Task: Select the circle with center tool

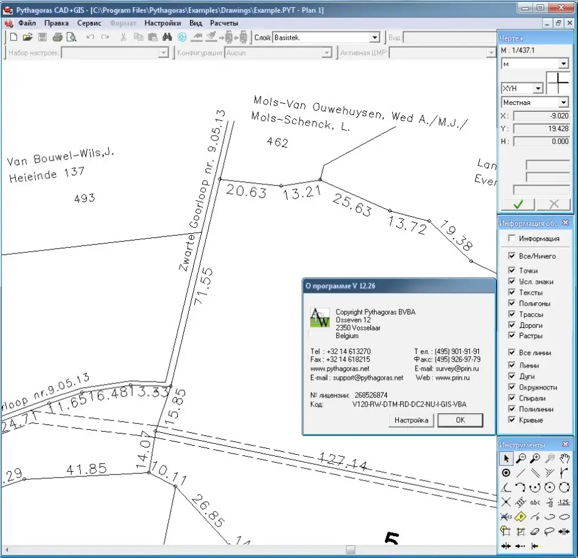Action: pyautogui.click(x=550, y=488)
